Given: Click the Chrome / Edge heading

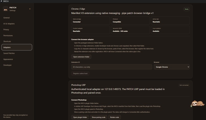Looking at the screenshot, I should pyautogui.click(x=78, y=9).
